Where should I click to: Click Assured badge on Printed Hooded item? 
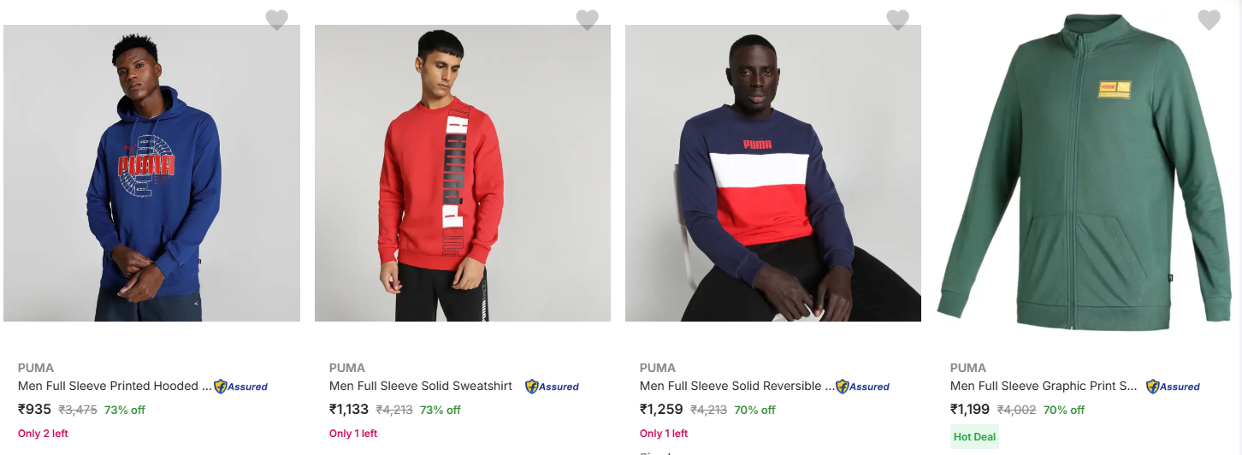[x=241, y=387]
